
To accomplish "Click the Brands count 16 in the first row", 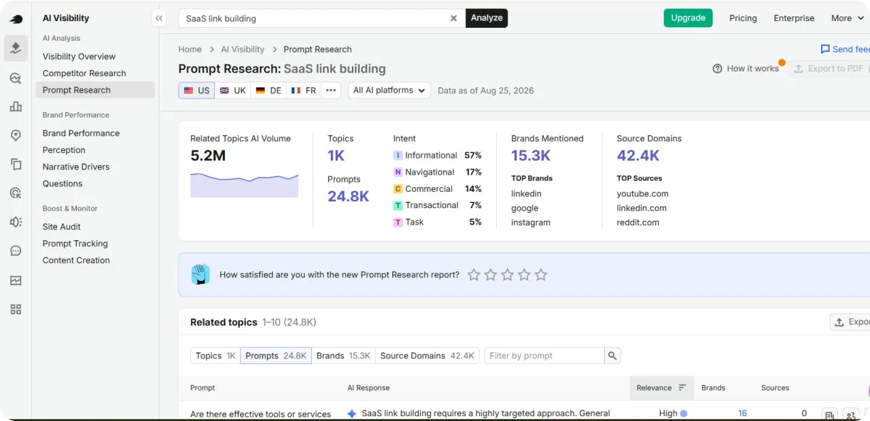I will coord(742,414).
